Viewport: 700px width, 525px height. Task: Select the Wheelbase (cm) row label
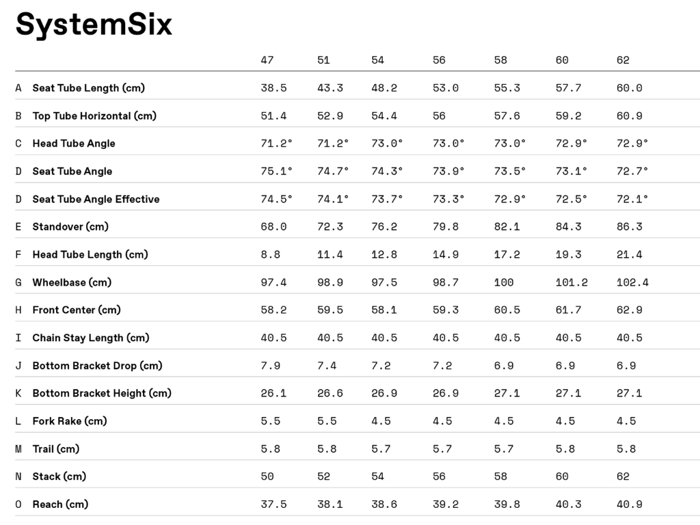tap(72, 282)
